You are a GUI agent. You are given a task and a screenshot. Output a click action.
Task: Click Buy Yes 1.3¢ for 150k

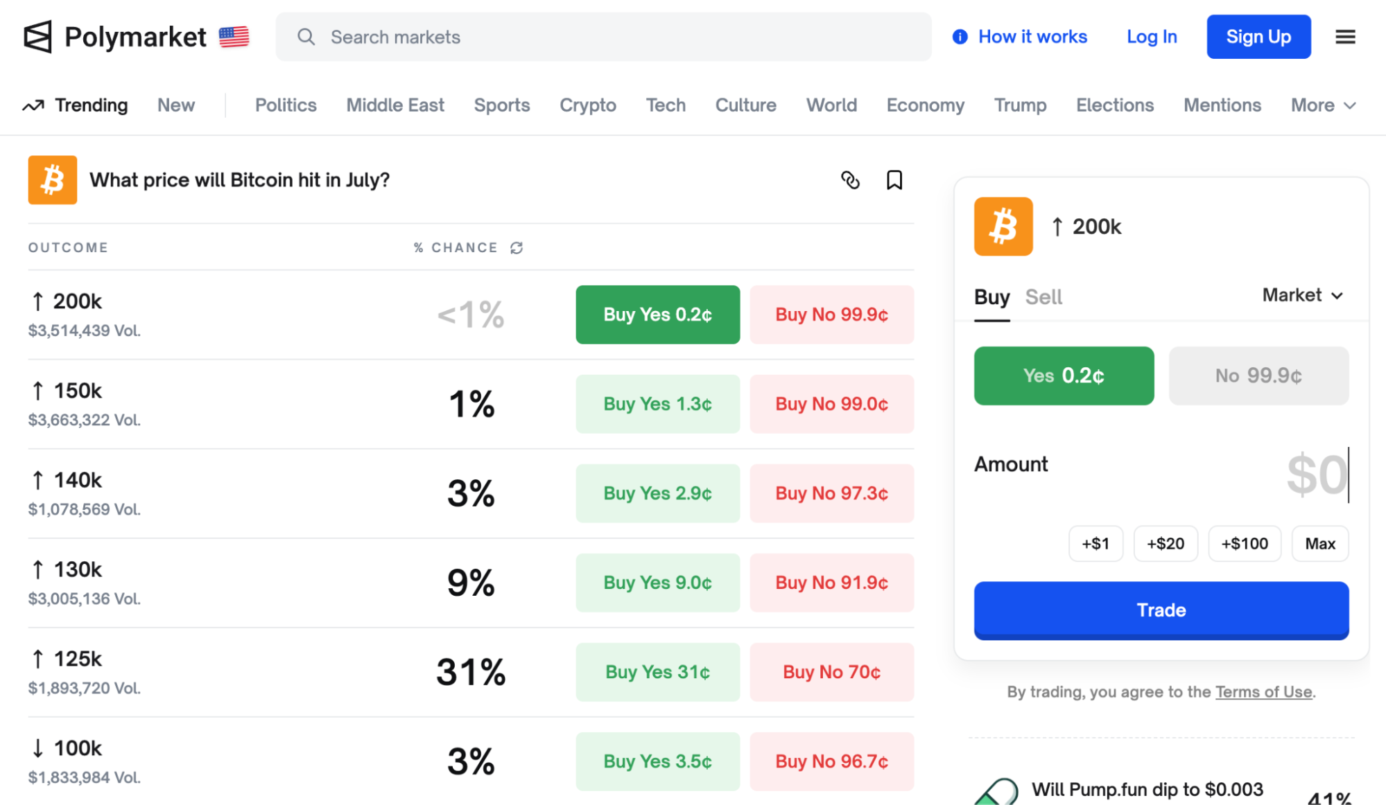click(x=657, y=404)
